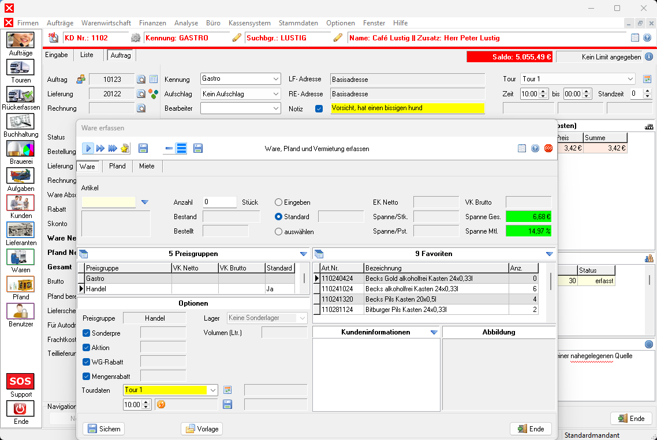Click the Ende button in main window
The height and width of the screenshot is (440, 657).
[631, 418]
